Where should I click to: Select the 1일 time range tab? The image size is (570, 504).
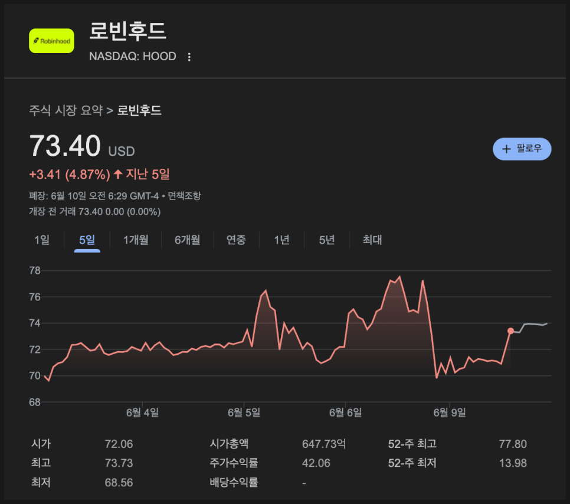(x=42, y=240)
